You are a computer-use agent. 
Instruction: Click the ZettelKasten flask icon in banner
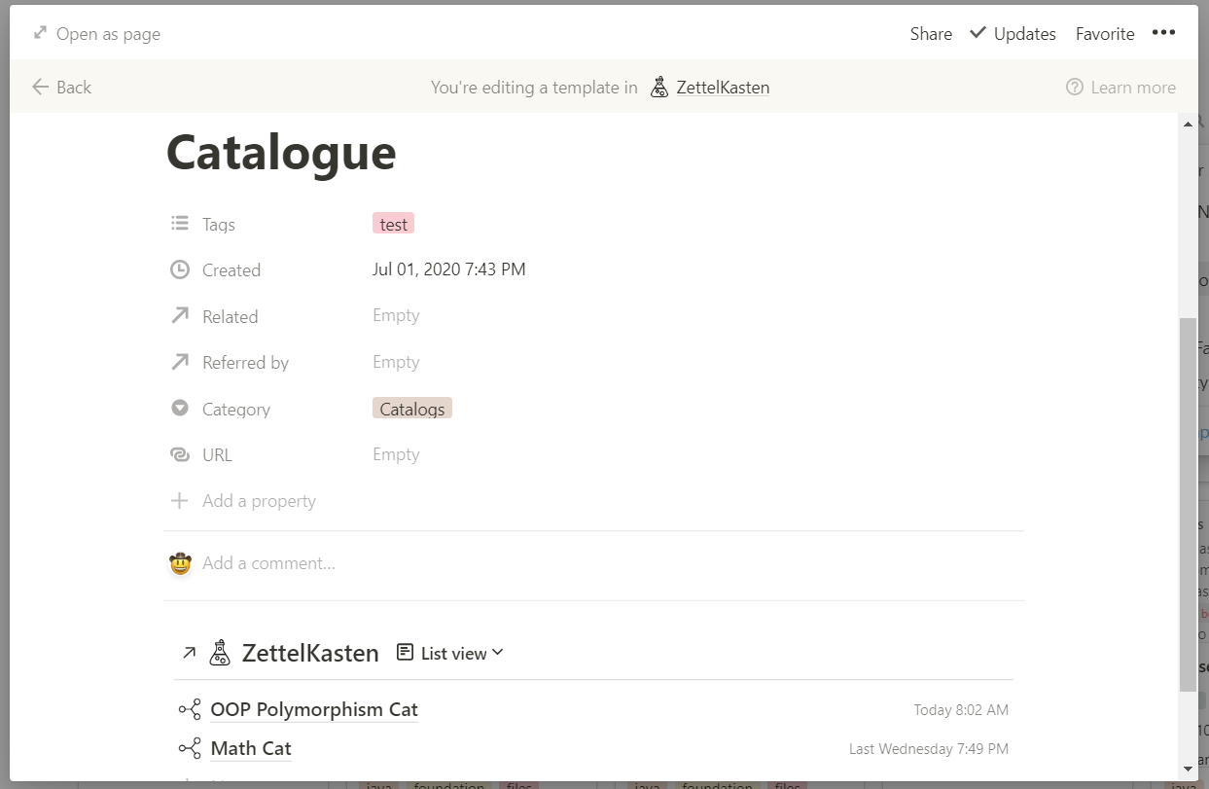pos(659,87)
